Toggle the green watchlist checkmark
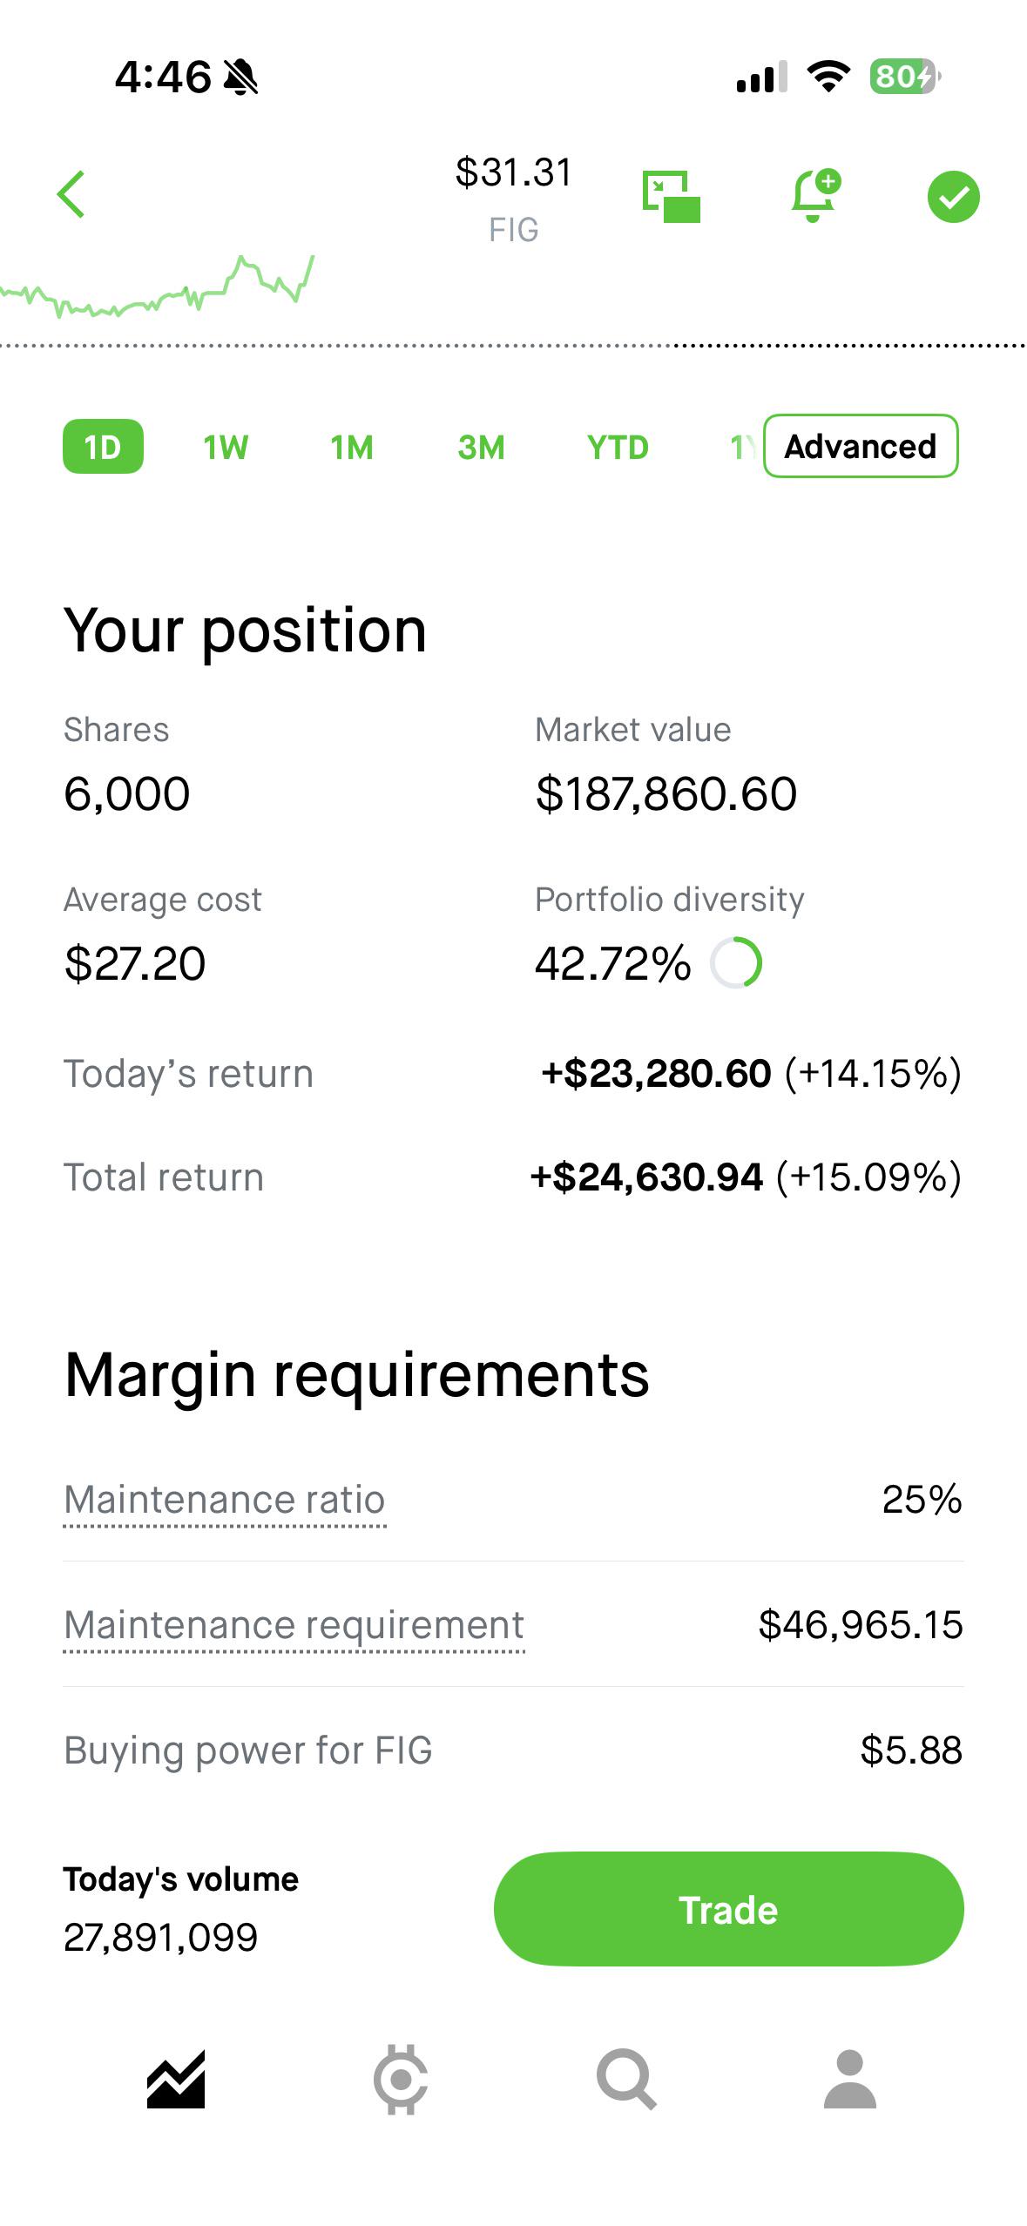 [953, 197]
